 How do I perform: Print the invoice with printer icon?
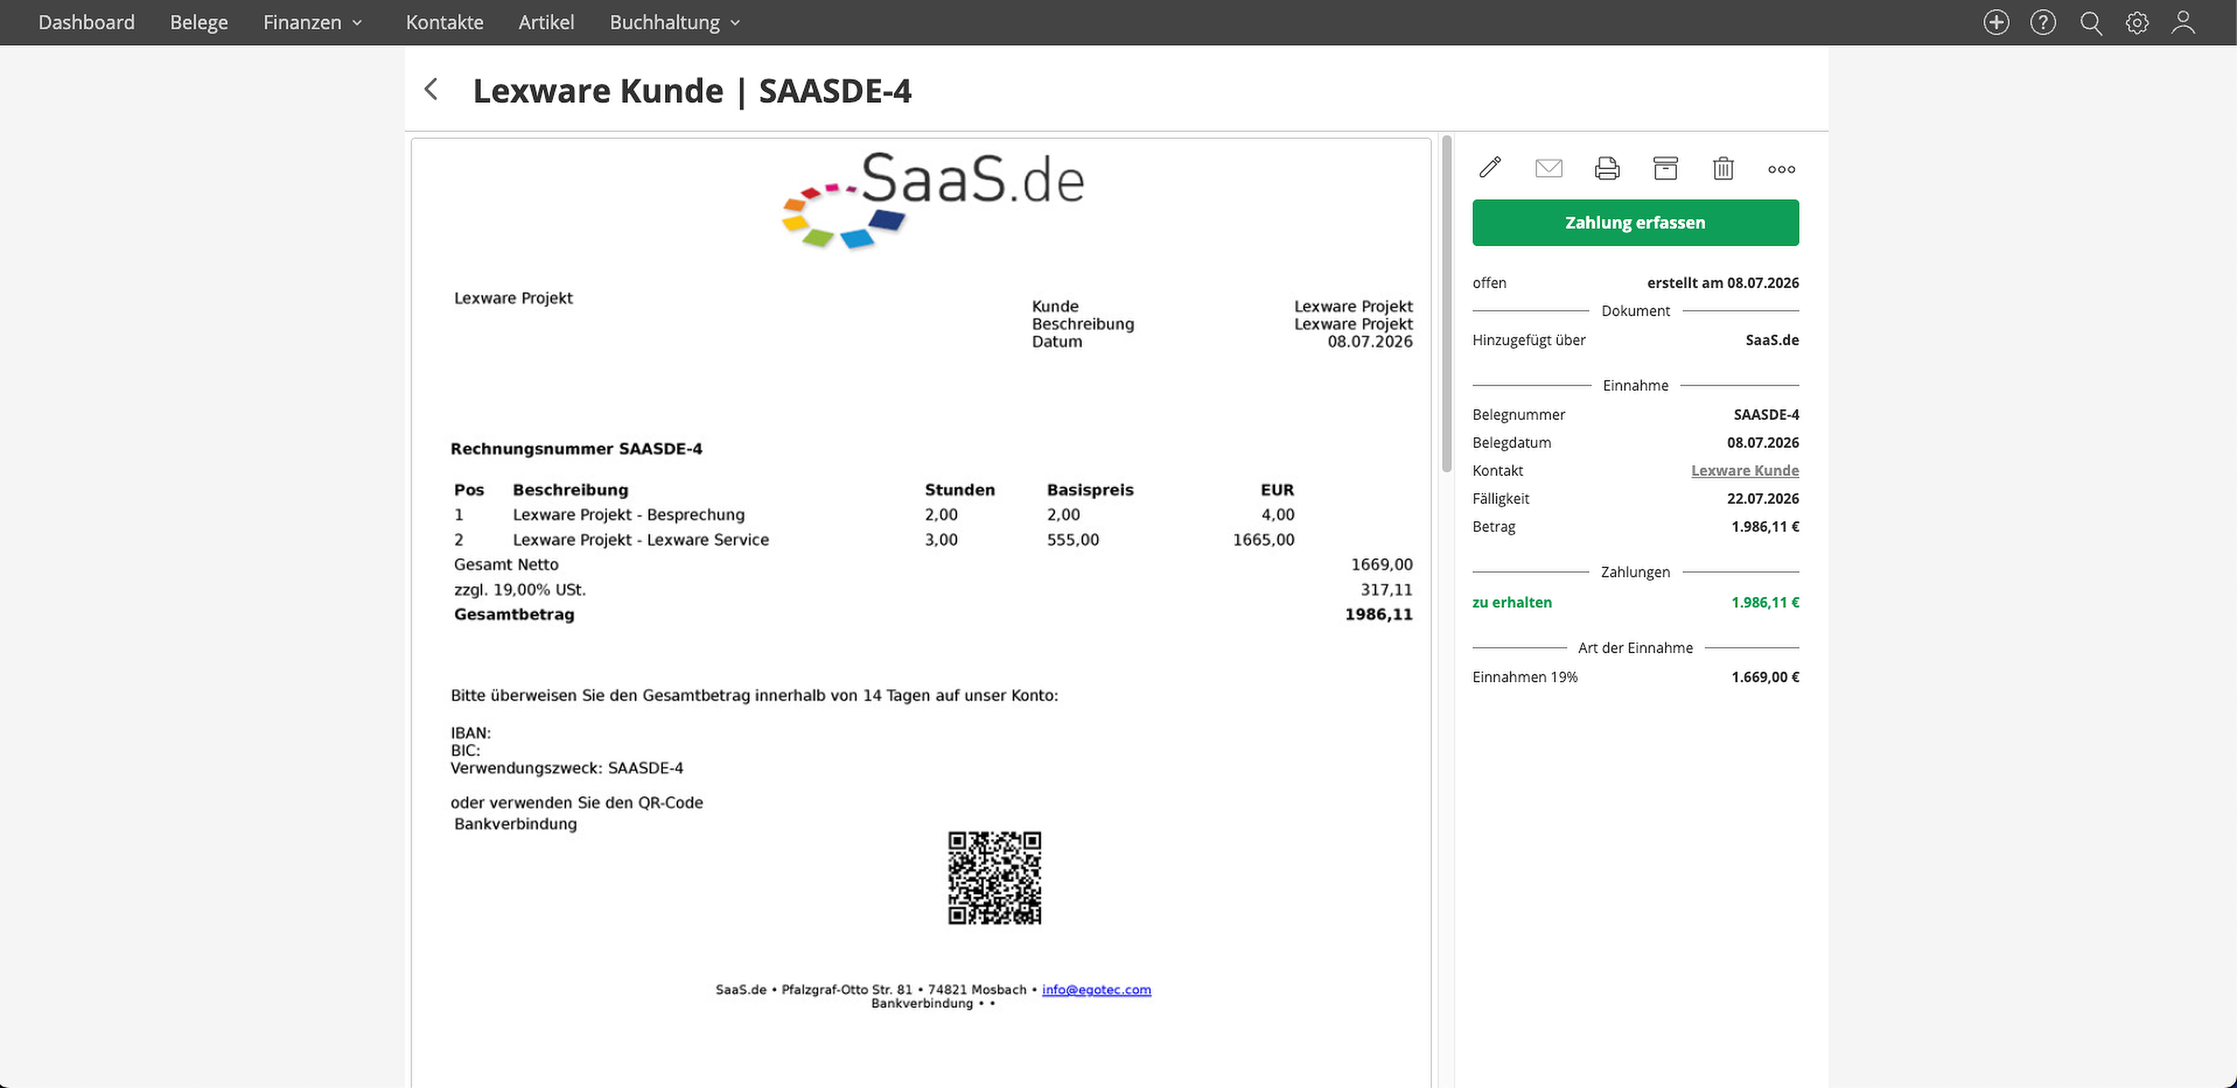(1606, 167)
